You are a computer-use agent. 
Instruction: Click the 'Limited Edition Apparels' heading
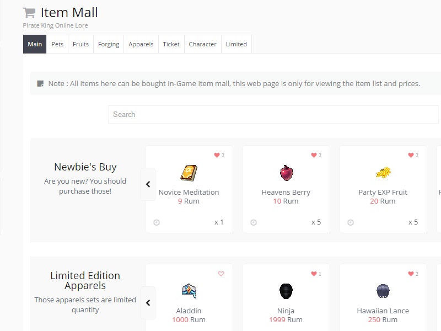[x=85, y=281]
